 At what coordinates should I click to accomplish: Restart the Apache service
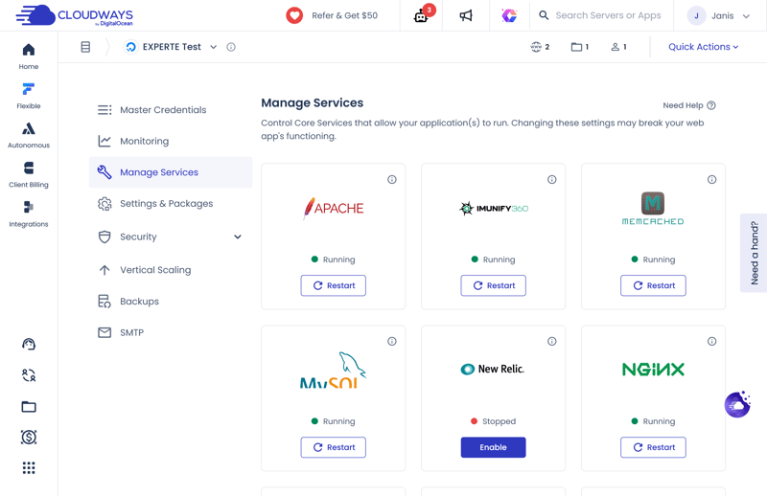333,286
